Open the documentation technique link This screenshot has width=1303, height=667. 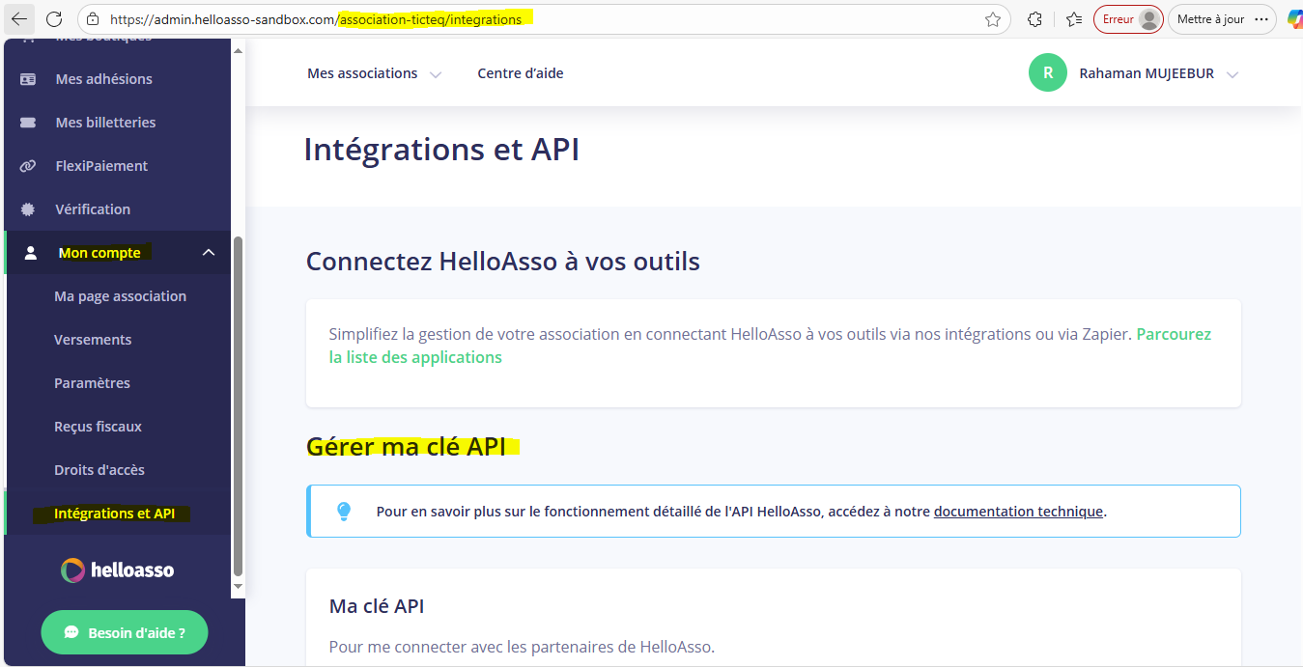[x=1018, y=512]
